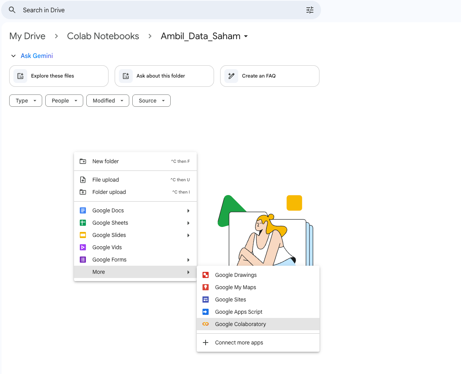Click the New folder icon
Image resolution: width=461 pixels, height=374 pixels.
pyautogui.click(x=83, y=161)
